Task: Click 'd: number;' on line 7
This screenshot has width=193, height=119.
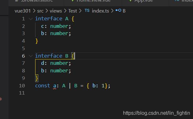Action: click(x=56, y=63)
